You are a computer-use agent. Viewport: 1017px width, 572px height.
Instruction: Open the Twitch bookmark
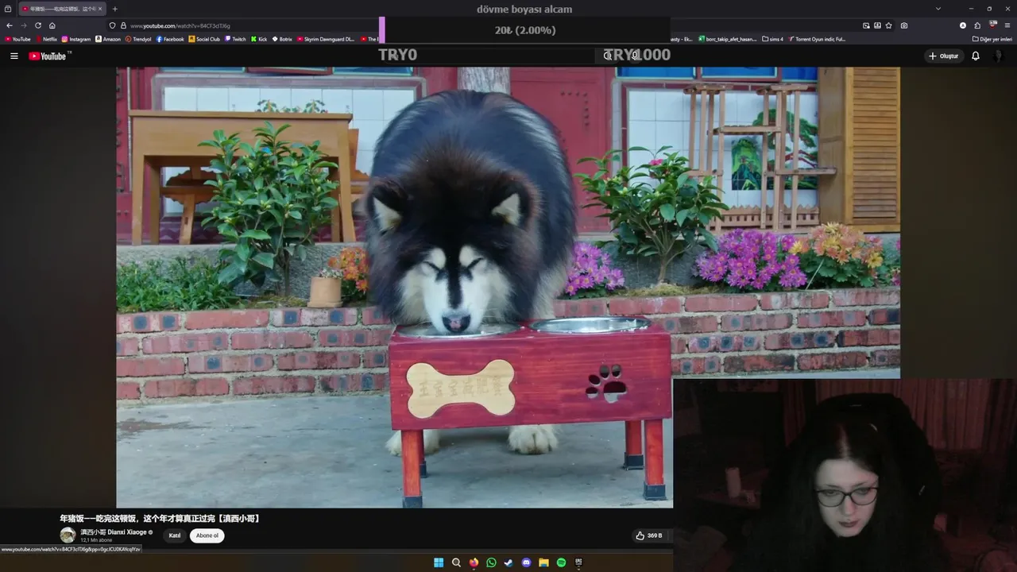click(x=235, y=39)
